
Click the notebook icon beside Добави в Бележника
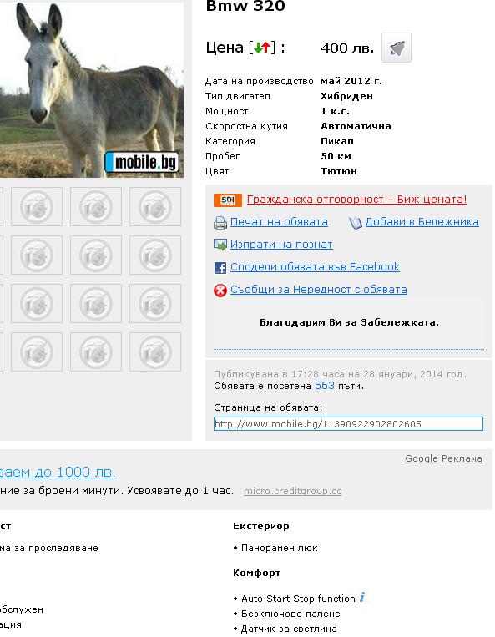[356, 223]
